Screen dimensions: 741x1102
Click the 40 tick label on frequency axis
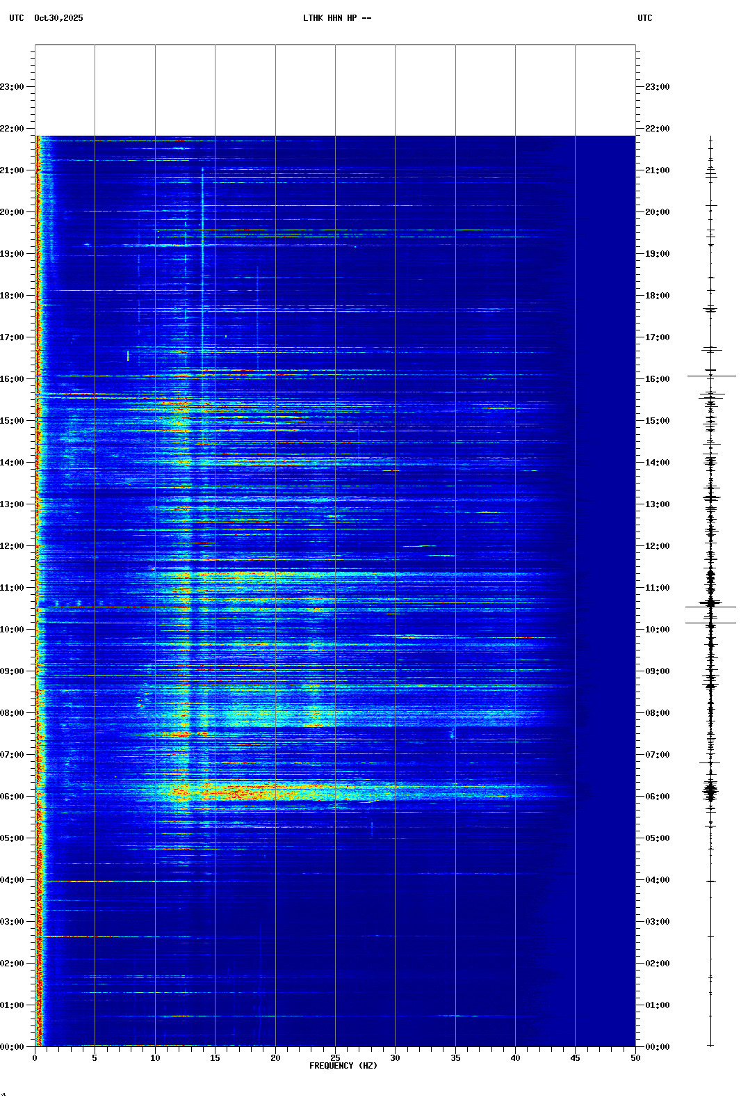click(515, 1058)
